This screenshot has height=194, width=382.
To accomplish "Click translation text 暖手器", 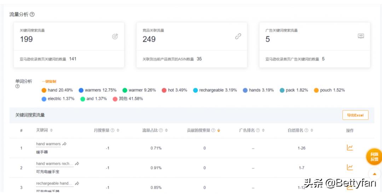I will tap(42, 152).
